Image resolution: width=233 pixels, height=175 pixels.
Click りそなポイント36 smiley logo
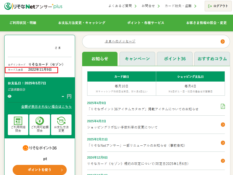pyautogui.click(x=26, y=148)
